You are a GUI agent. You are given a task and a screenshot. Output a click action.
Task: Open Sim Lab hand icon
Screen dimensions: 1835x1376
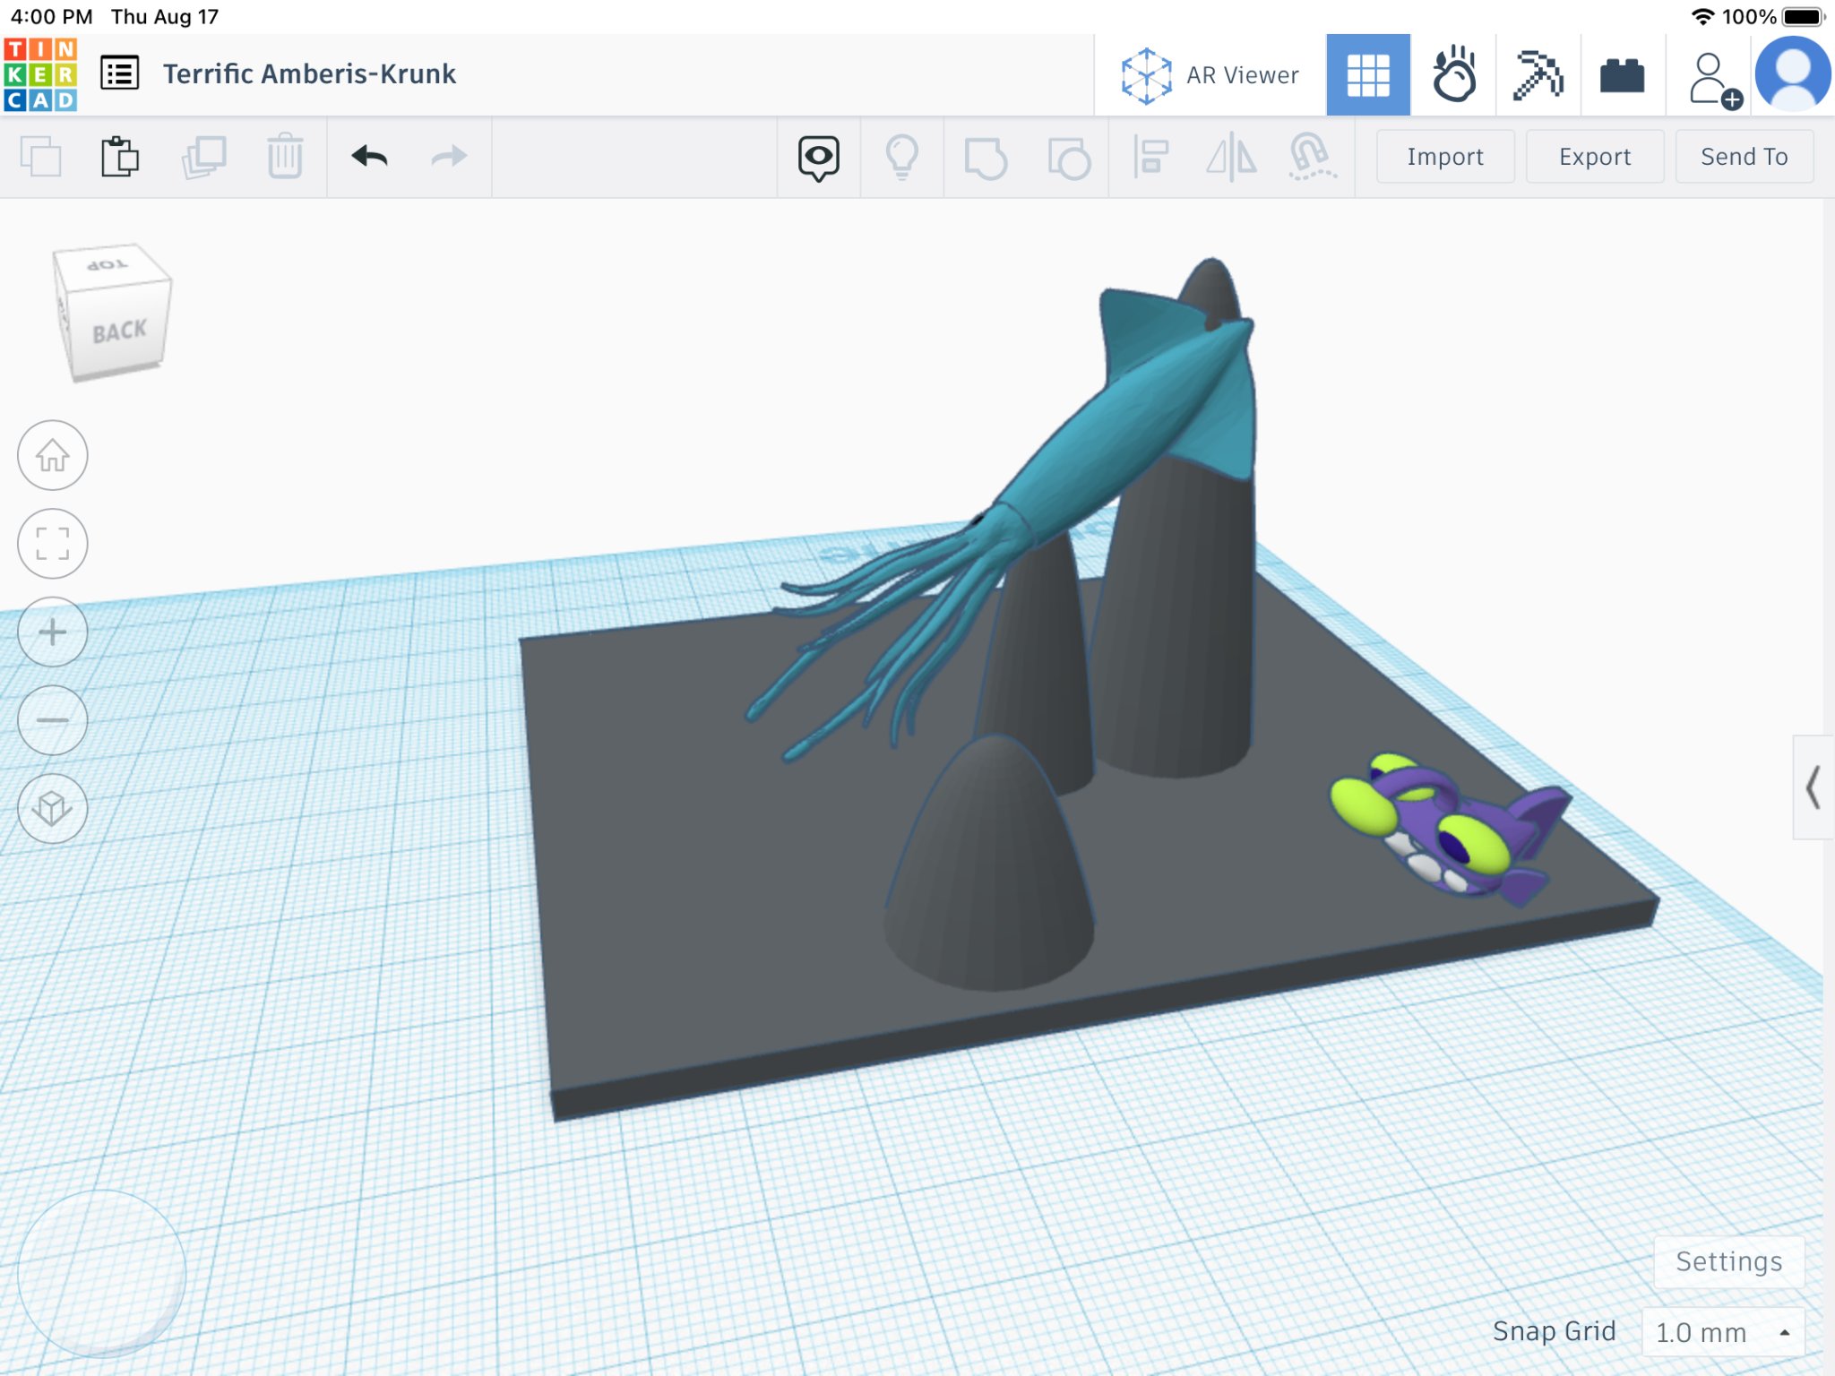point(1453,75)
